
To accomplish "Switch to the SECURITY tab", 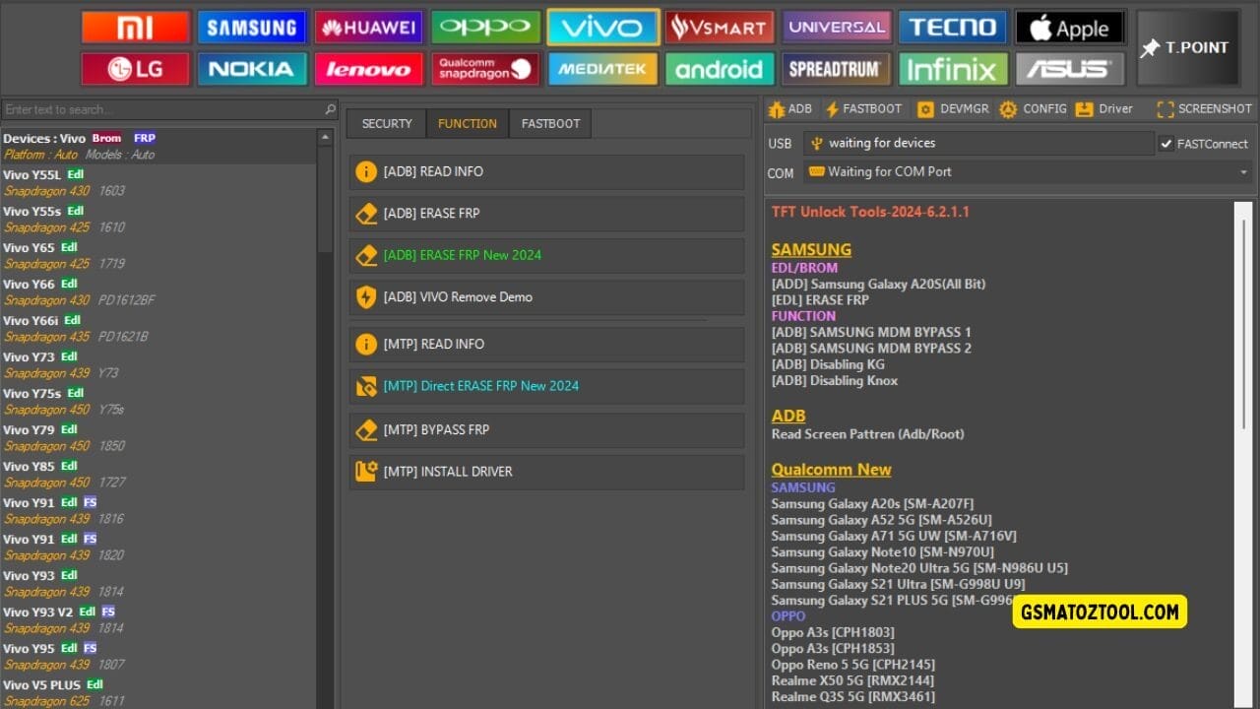I will pyautogui.click(x=386, y=123).
